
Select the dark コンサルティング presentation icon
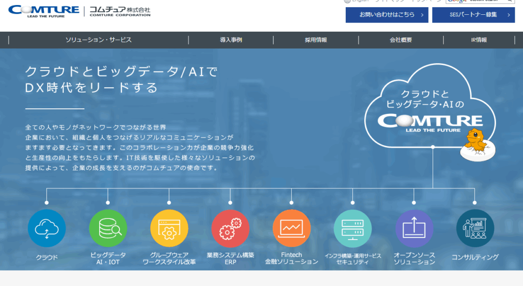tap(475, 228)
